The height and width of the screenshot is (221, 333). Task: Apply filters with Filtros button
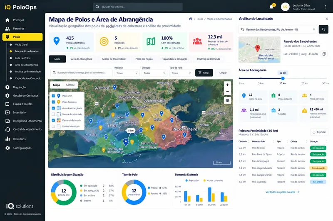[x=204, y=73]
